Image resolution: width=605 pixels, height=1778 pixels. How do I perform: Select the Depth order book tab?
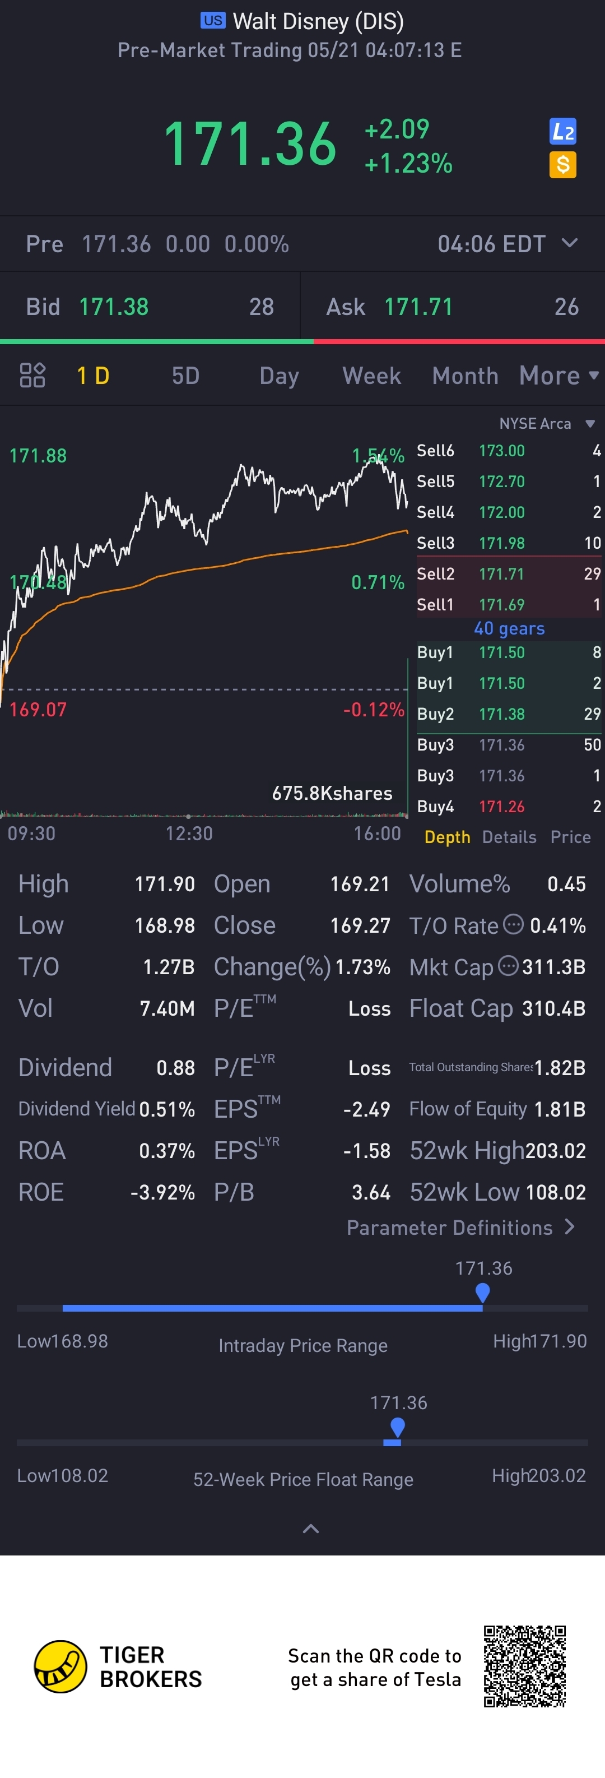coord(447,837)
